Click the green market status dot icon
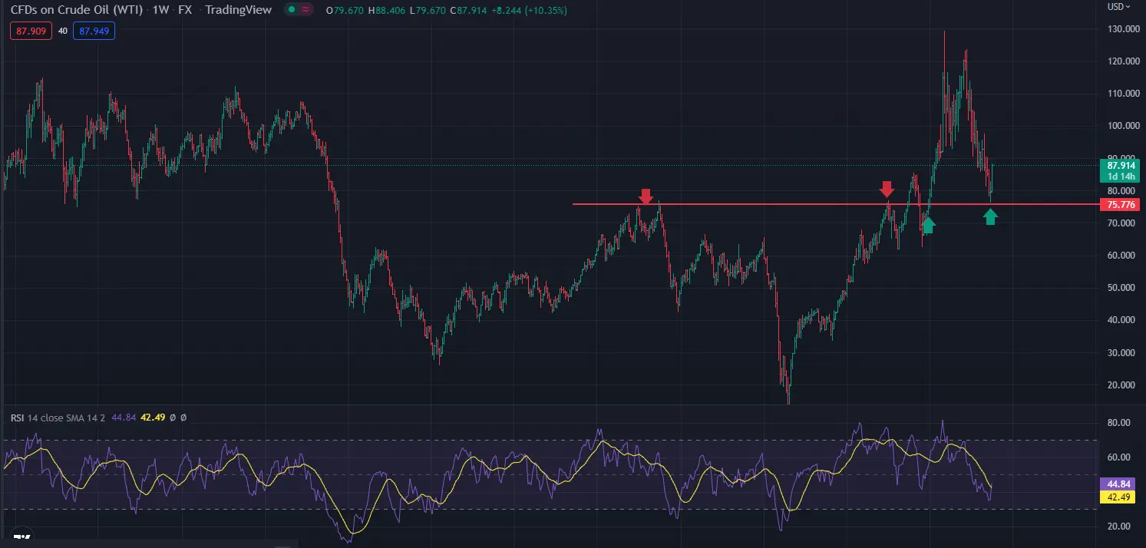The width and height of the screenshot is (1146, 548). click(x=291, y=11)
